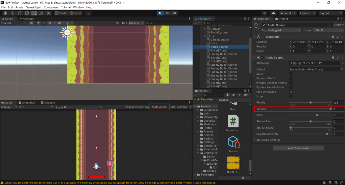This screenshot has width=345, height=185.
Task: Open the Layout dropdown
Action: pos(331,13)
